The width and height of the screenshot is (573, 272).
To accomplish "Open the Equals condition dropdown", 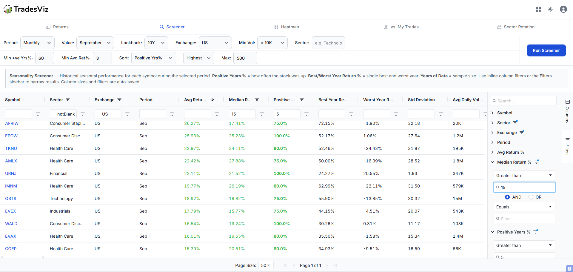I will pyautogui.click(x=524, y=207).
